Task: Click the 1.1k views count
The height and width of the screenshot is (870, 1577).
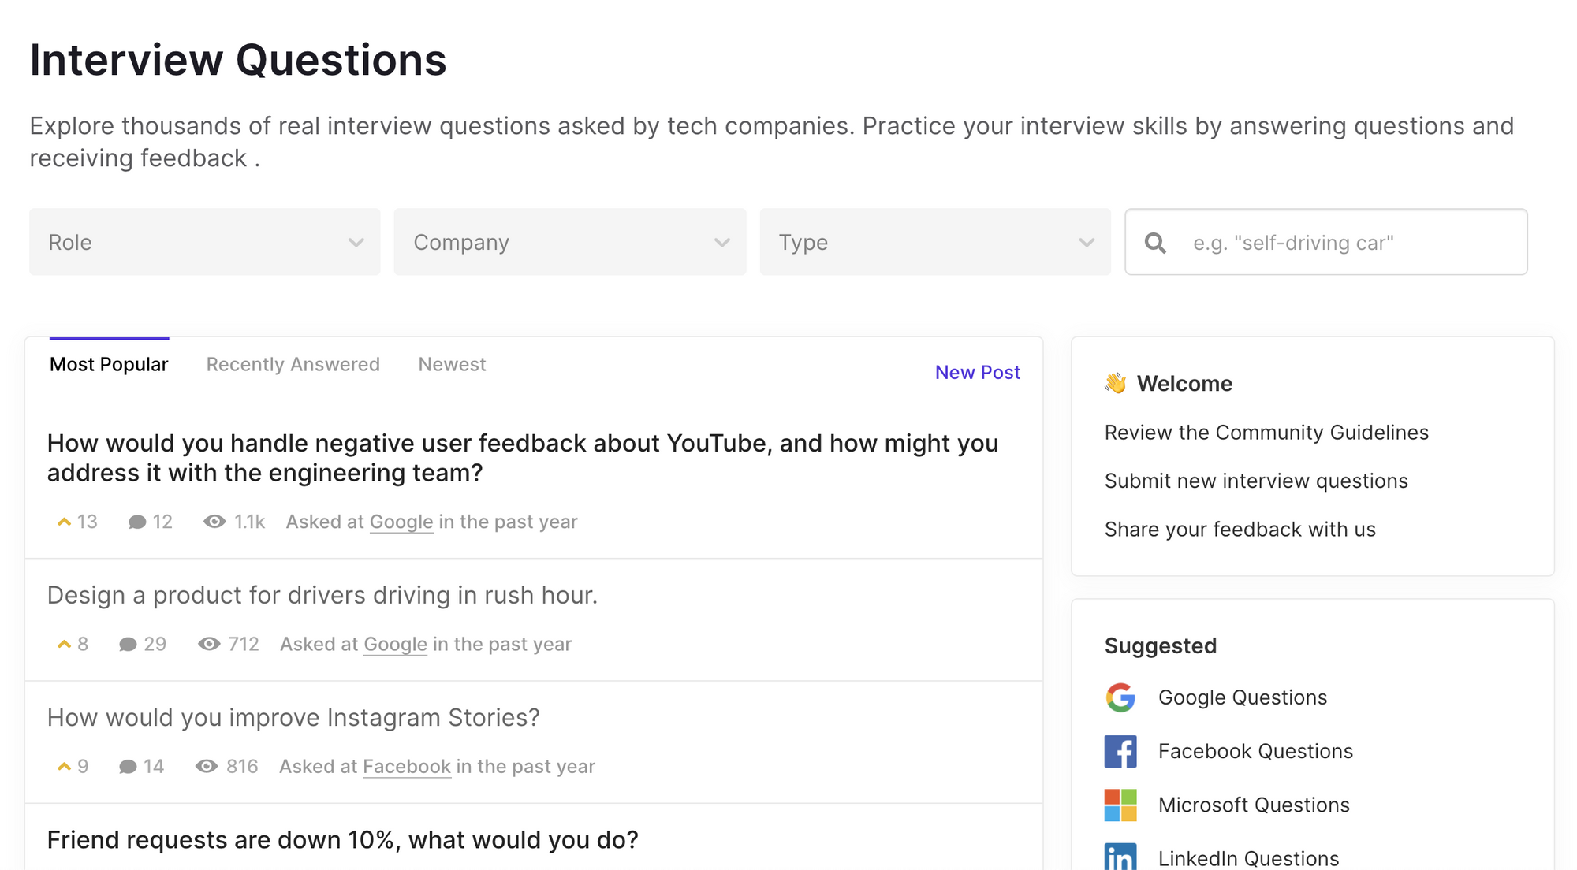Action: [249, 522]
